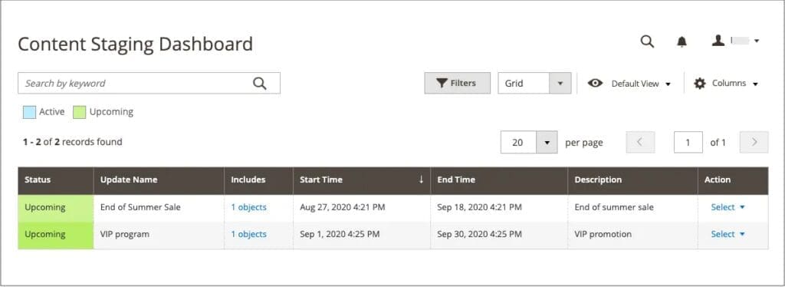This screenshot has height=287, width=785.
Task: Expand the Grid view dropdown
Action: point(560,83)
